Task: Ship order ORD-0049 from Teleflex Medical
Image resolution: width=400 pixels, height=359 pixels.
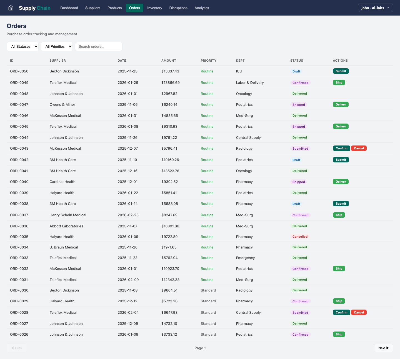Action: (x=339, y=82)
